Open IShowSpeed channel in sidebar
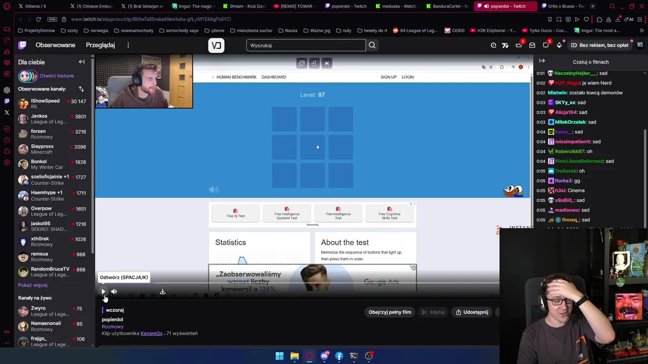 click(53, 104)
